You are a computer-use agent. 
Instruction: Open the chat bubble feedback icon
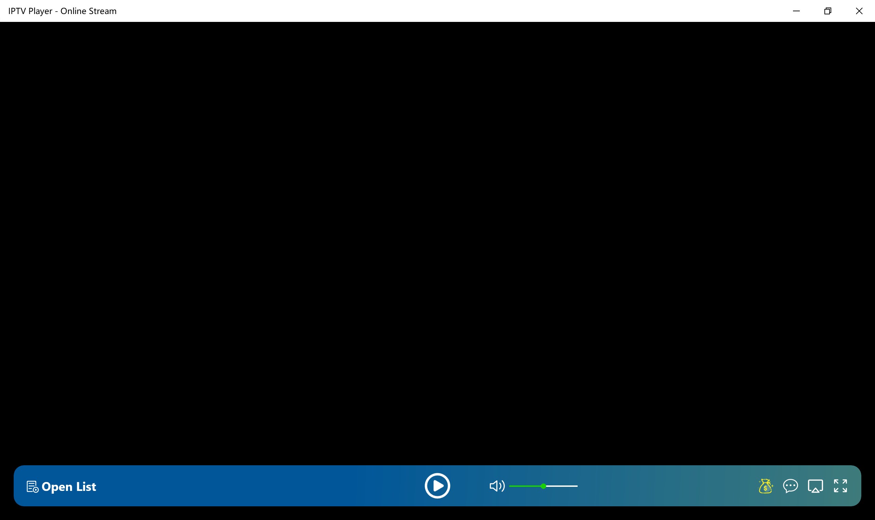click(x=790, y=486)
